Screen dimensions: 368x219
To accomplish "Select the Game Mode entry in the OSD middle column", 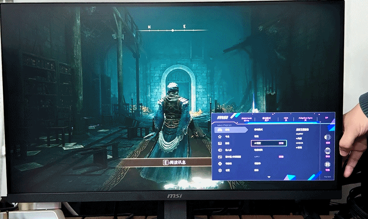I will (259, 129).
